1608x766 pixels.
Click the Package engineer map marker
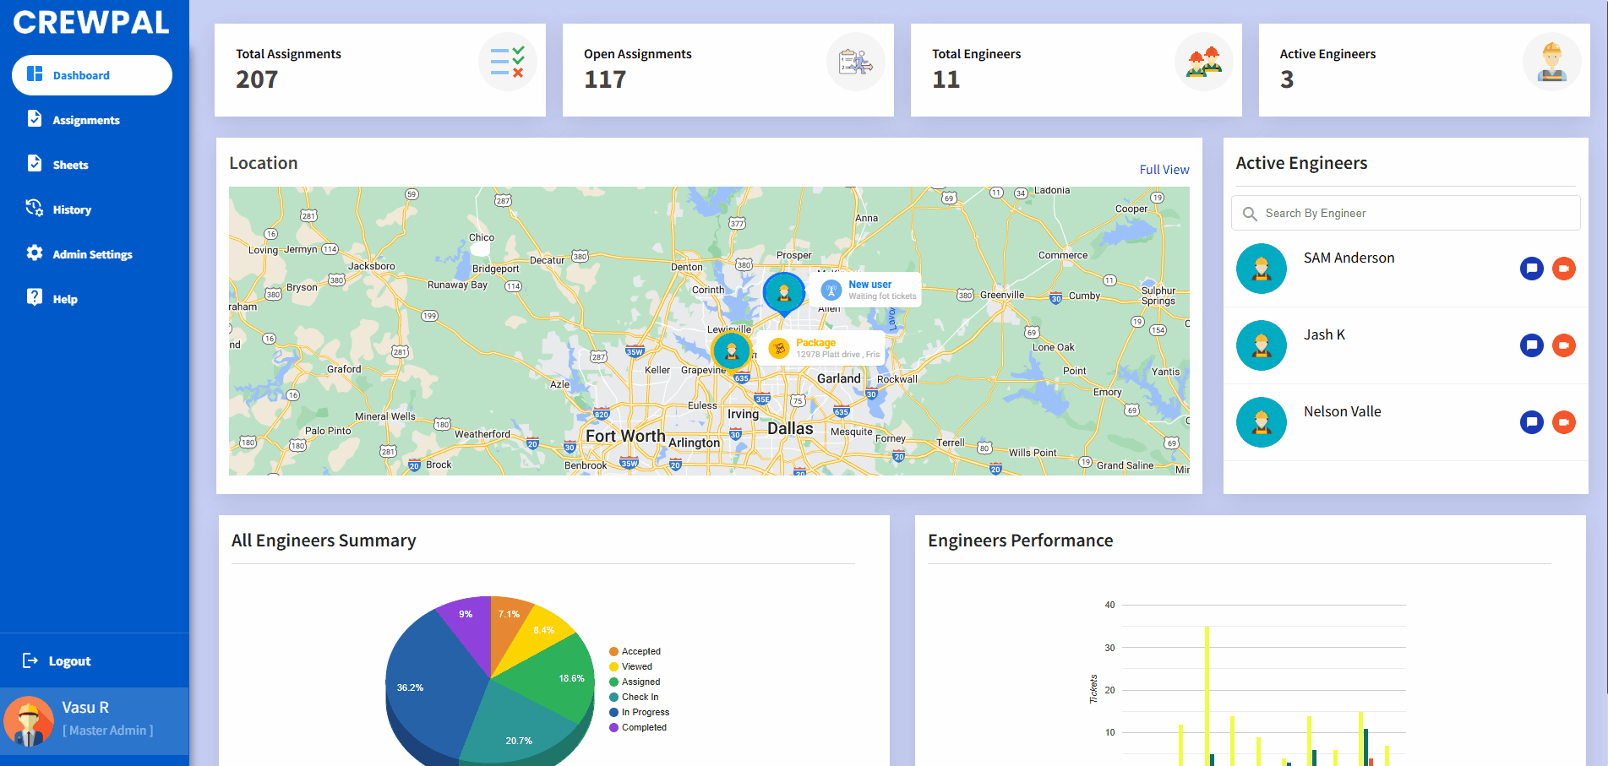click(x=731, y=350)
